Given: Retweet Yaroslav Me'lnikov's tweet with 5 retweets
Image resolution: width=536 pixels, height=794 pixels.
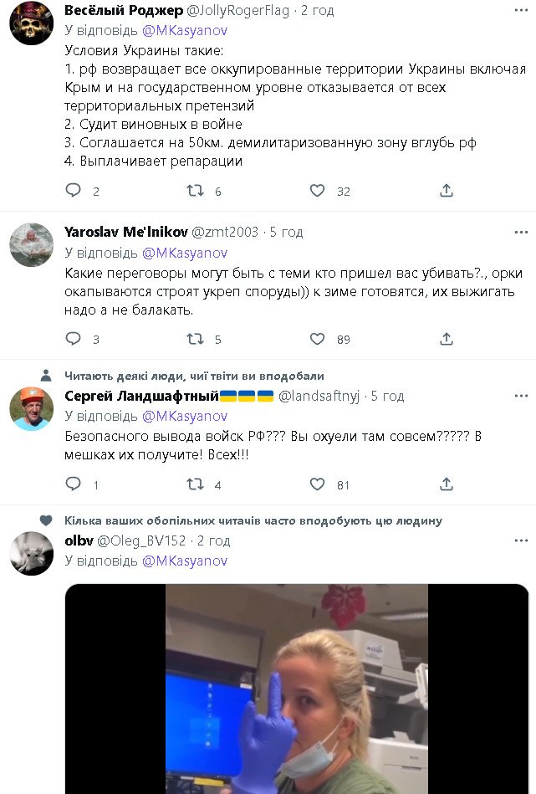Looking at the screenshot, I should [x=195, y=338].
